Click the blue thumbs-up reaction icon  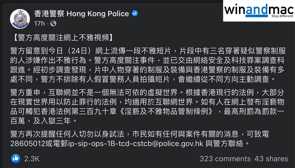pos(16,159)
